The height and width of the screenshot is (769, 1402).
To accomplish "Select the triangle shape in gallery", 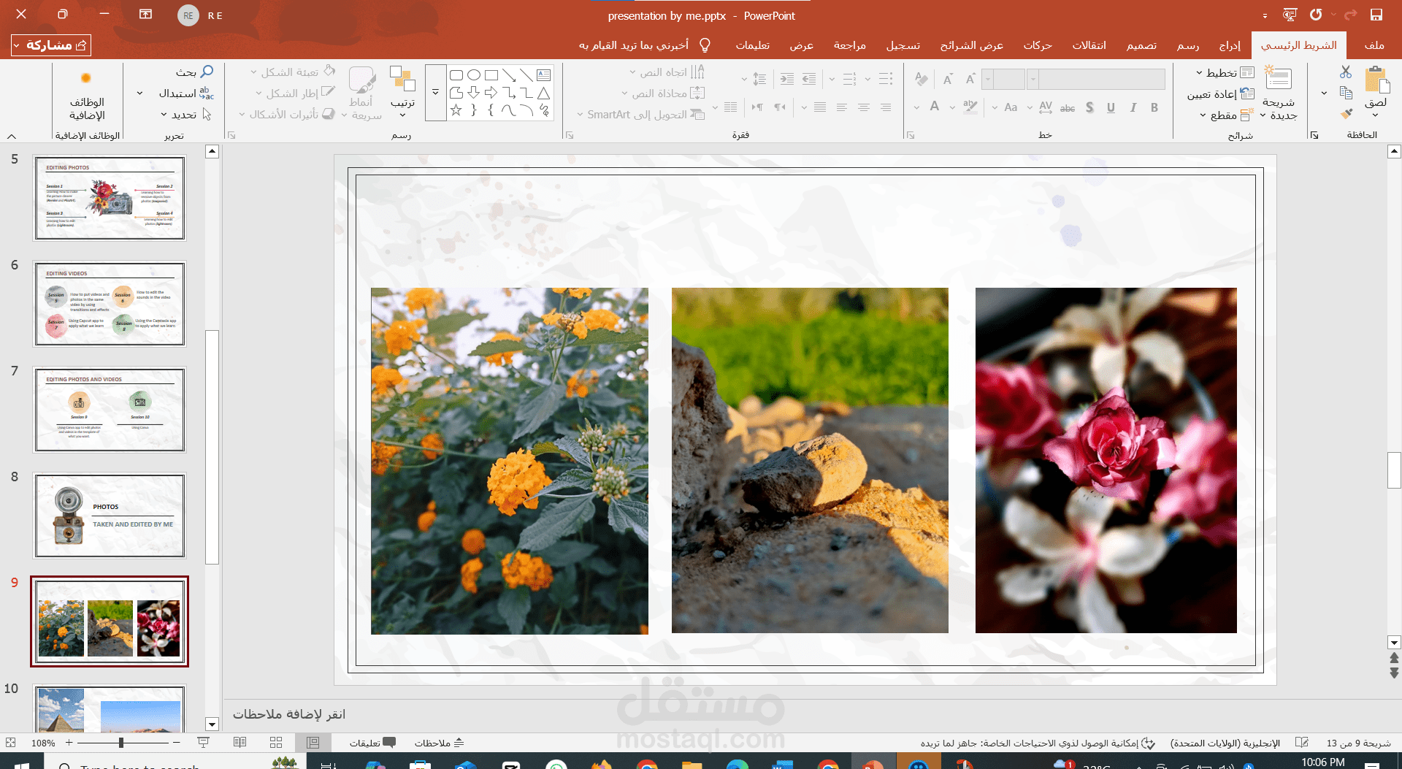I will (x=543, y=93).
